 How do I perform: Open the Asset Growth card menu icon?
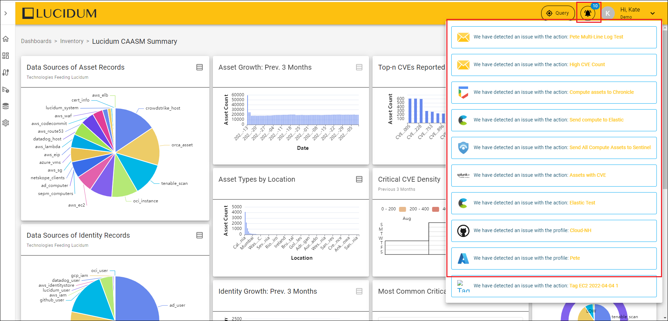(x=359, y=67)
